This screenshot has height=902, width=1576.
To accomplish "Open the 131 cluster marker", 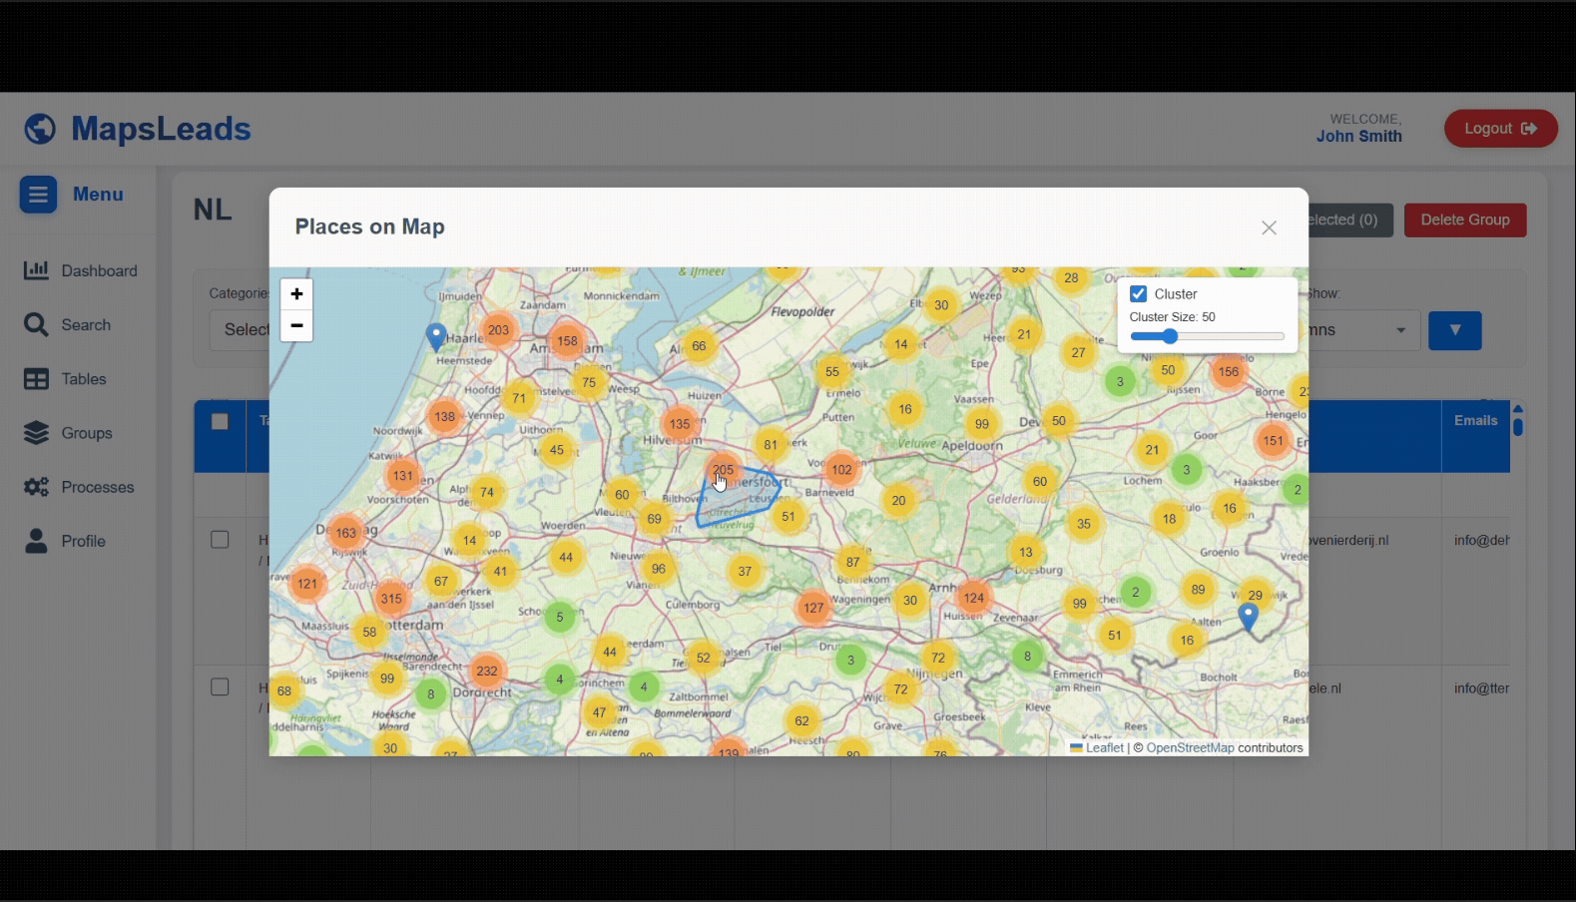I will point(402,476).
